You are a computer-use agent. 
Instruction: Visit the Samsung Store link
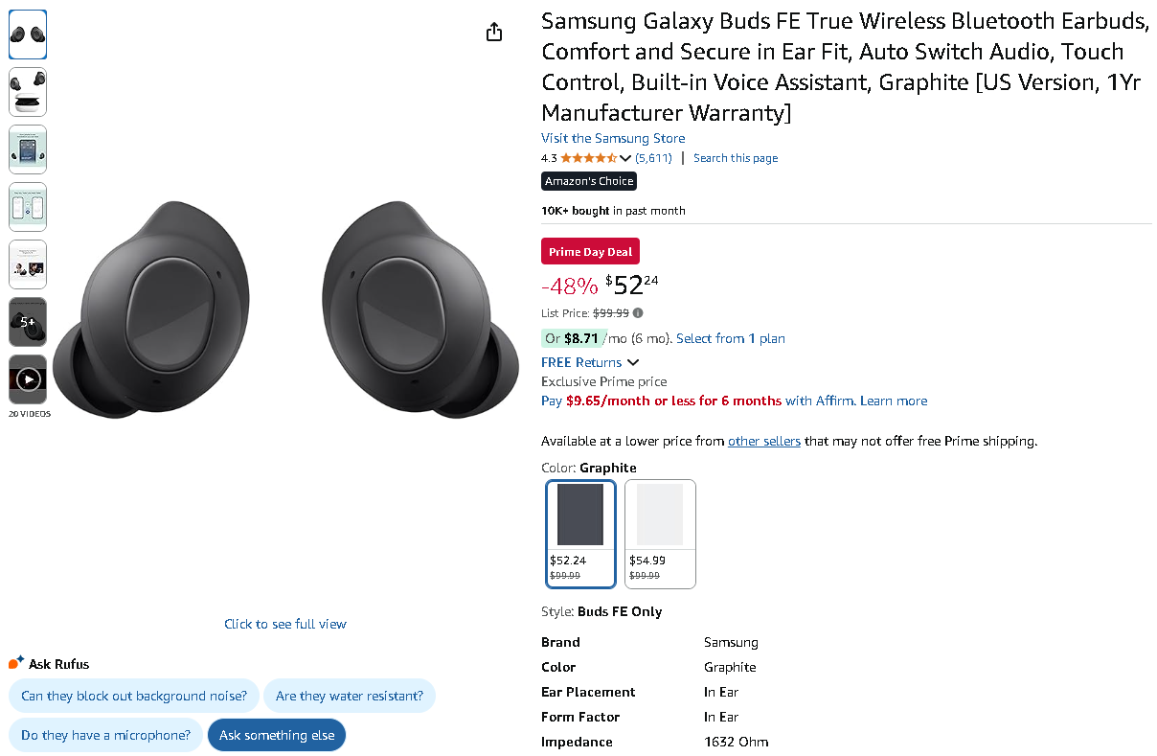click(613, 138)
